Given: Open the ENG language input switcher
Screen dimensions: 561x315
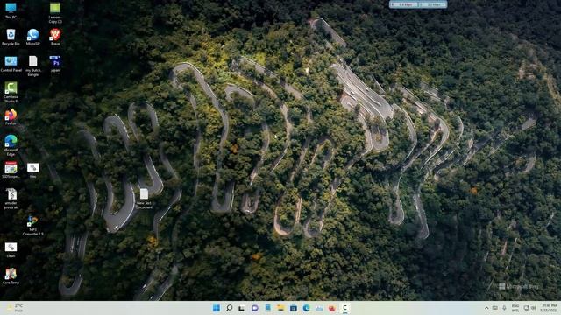Looking at the screenshot, I should click(x=515, y=308).
